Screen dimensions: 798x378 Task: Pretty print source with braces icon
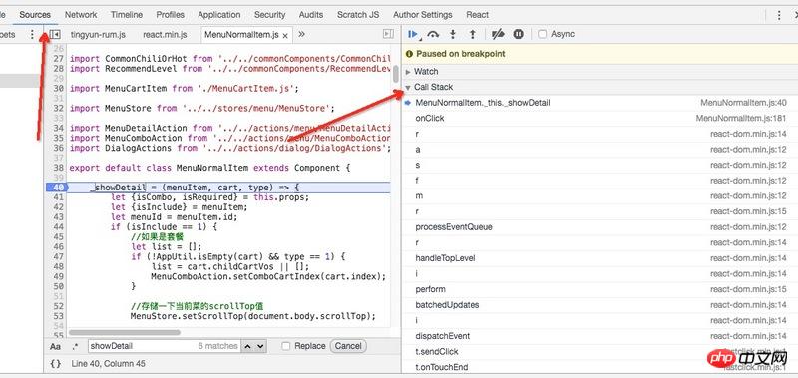tap(56, 364)
